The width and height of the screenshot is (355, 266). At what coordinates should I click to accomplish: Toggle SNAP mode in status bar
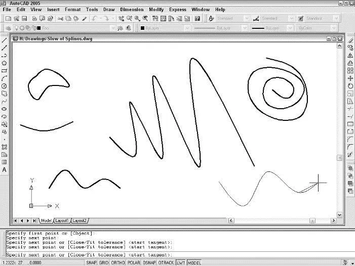[x=91, y=263]
